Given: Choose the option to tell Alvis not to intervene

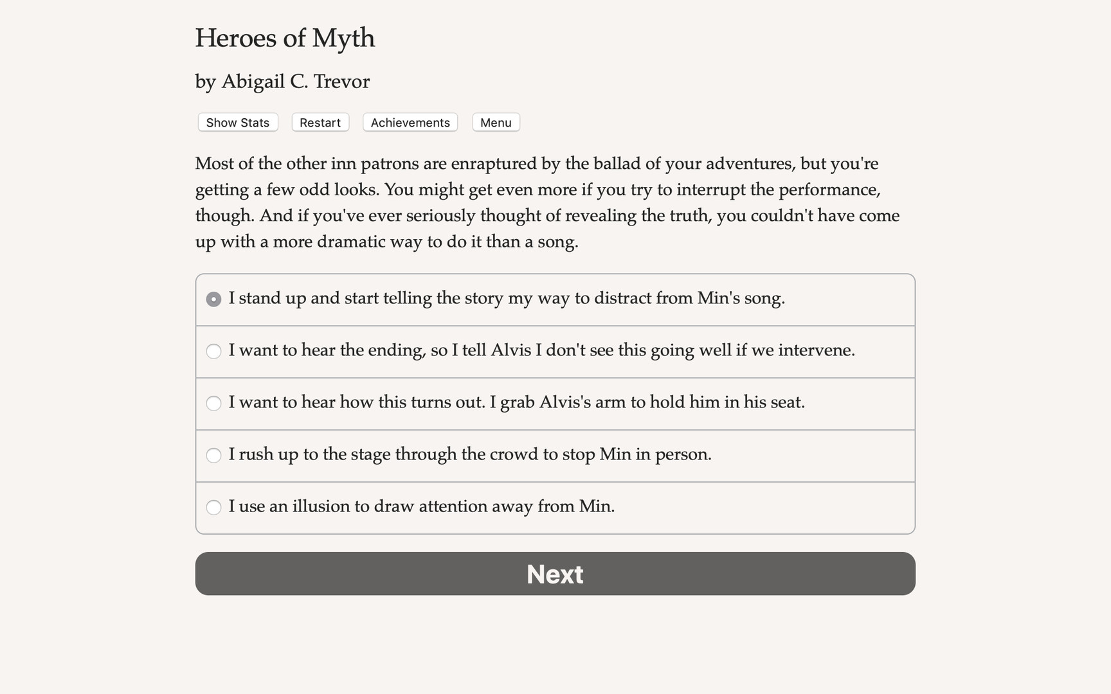Looking at the screenshot, I should click(x=542, y=351).
